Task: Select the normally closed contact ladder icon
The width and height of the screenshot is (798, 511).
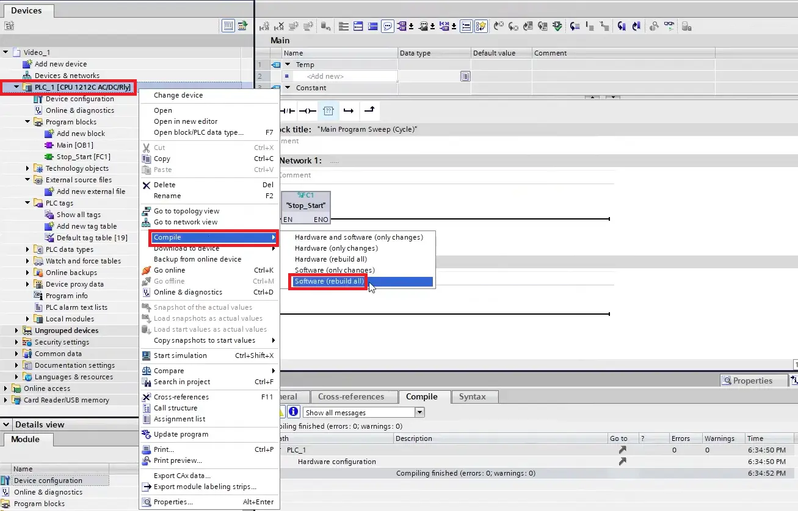Action: coord(288,110)
